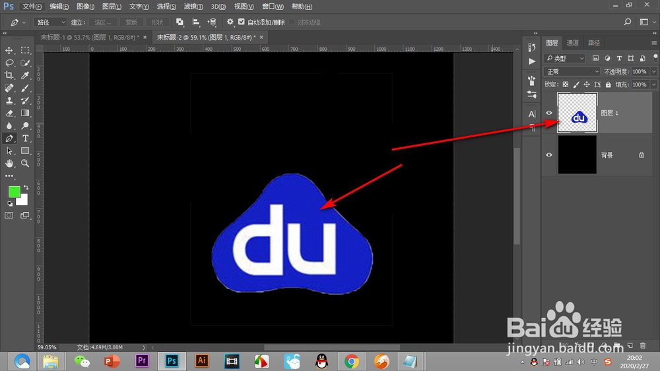
Task: Open the Edit Toolbar three-dots menu
Action: tap(9, 176)
